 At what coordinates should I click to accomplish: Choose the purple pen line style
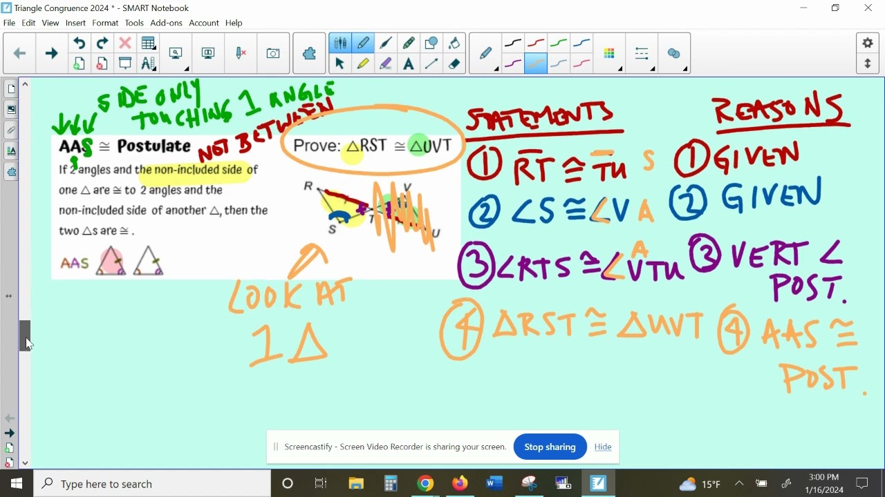pyautogui.click(x=512, y=64)
